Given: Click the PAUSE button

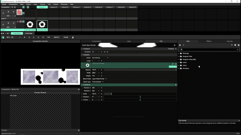Looking at the screenshot, I should 66,37.
